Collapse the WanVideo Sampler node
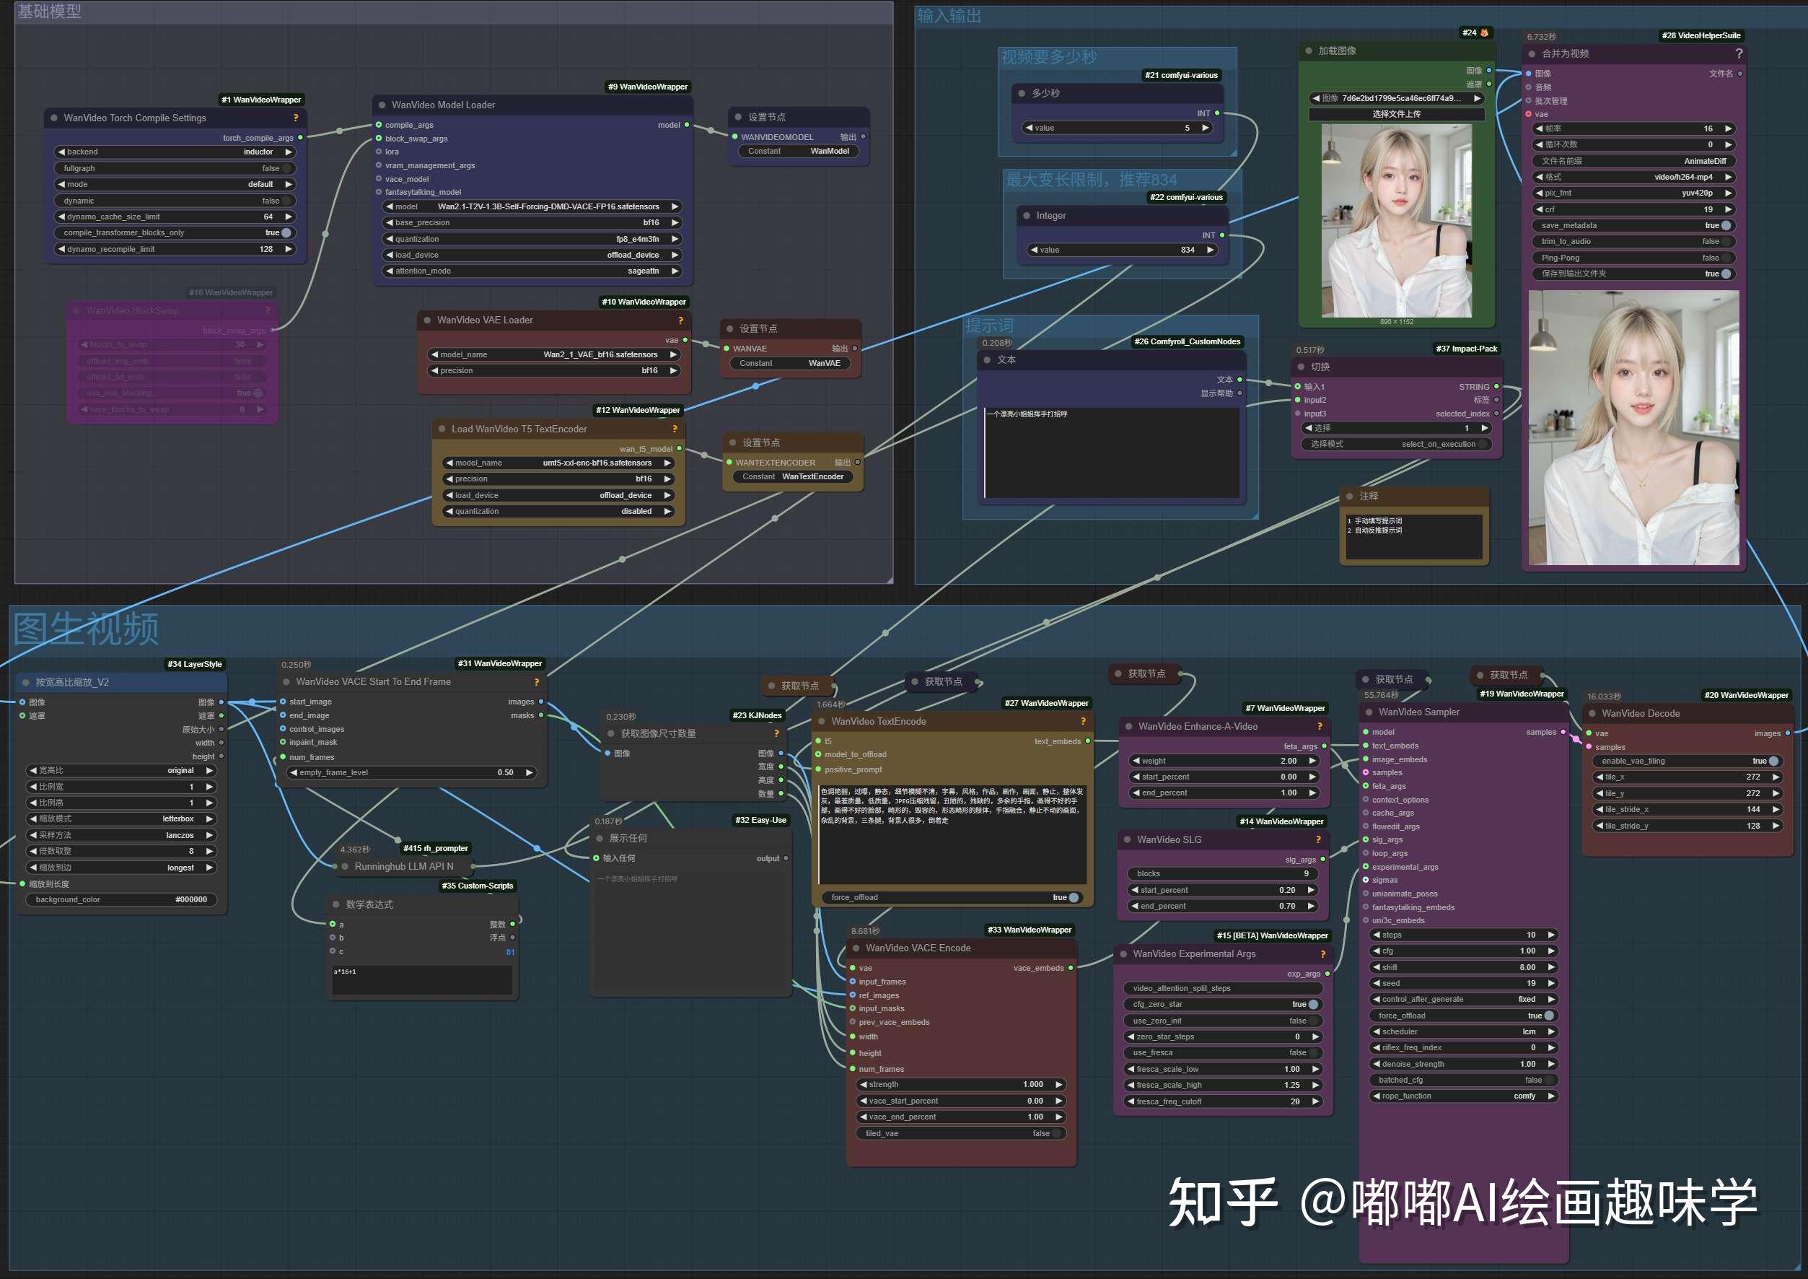Viewport: 1808px width, 1279px height. pos(1369,712)
